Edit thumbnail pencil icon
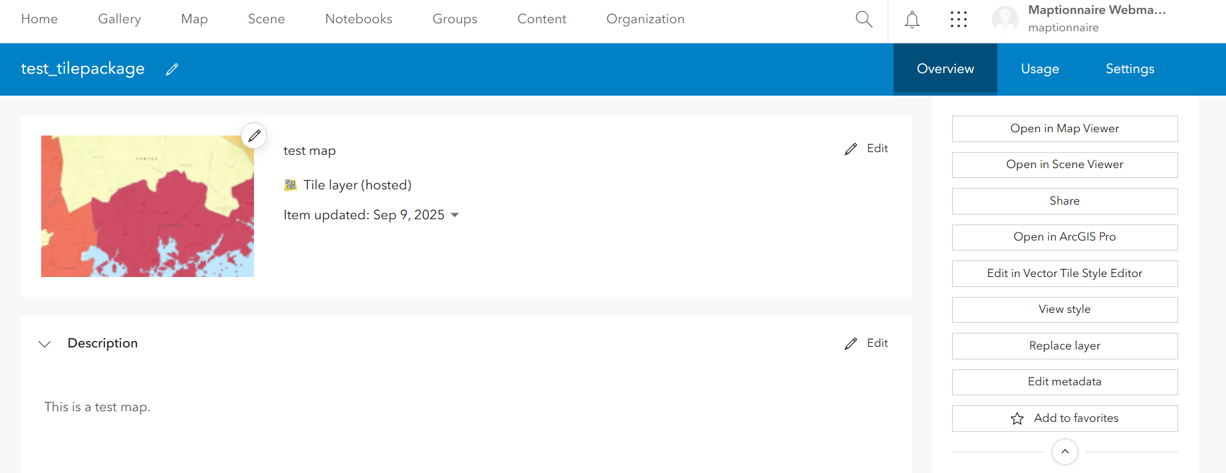1226x473 pixels. coord(254,136)
